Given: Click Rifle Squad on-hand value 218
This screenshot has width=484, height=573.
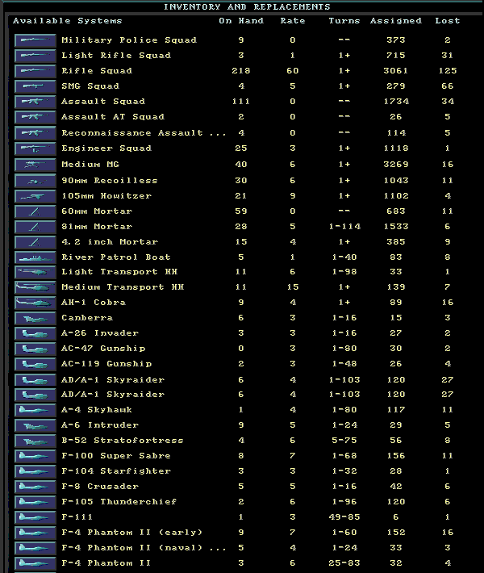Looking at the screenshot, I should (x=241, y=71).
